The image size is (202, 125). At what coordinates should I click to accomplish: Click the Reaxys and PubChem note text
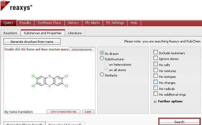162,41
